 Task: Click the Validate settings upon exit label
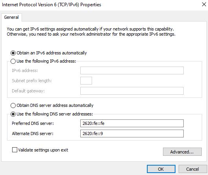(43, 150)
